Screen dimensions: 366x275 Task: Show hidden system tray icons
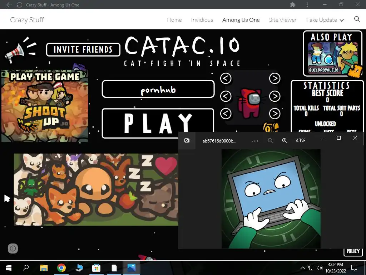302,268
